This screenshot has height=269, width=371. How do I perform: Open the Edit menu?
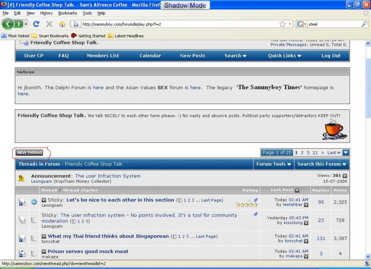17,13
